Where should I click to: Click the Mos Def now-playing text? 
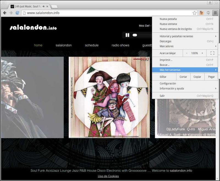coord(145,26)
